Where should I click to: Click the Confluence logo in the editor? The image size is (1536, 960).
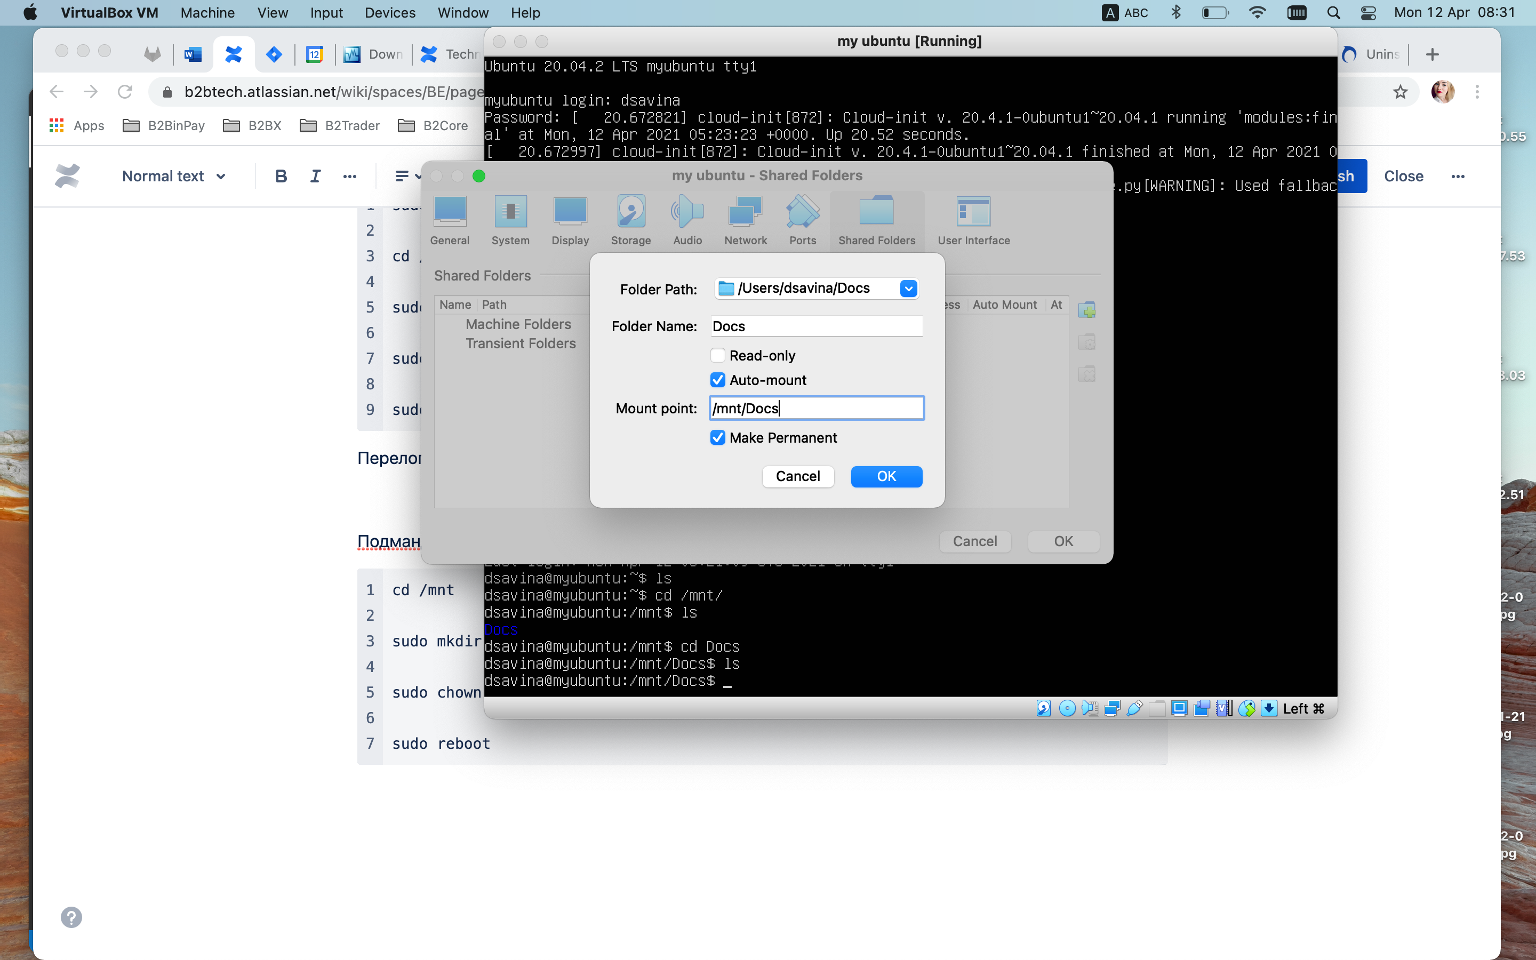[68, 176]
